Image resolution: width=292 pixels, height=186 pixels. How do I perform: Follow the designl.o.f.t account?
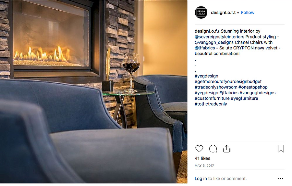click(x=248, y=12)
